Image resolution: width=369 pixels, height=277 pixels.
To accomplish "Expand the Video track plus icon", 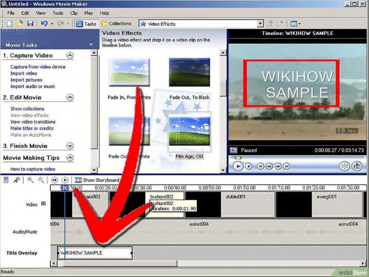I will (x=43, y=204).
